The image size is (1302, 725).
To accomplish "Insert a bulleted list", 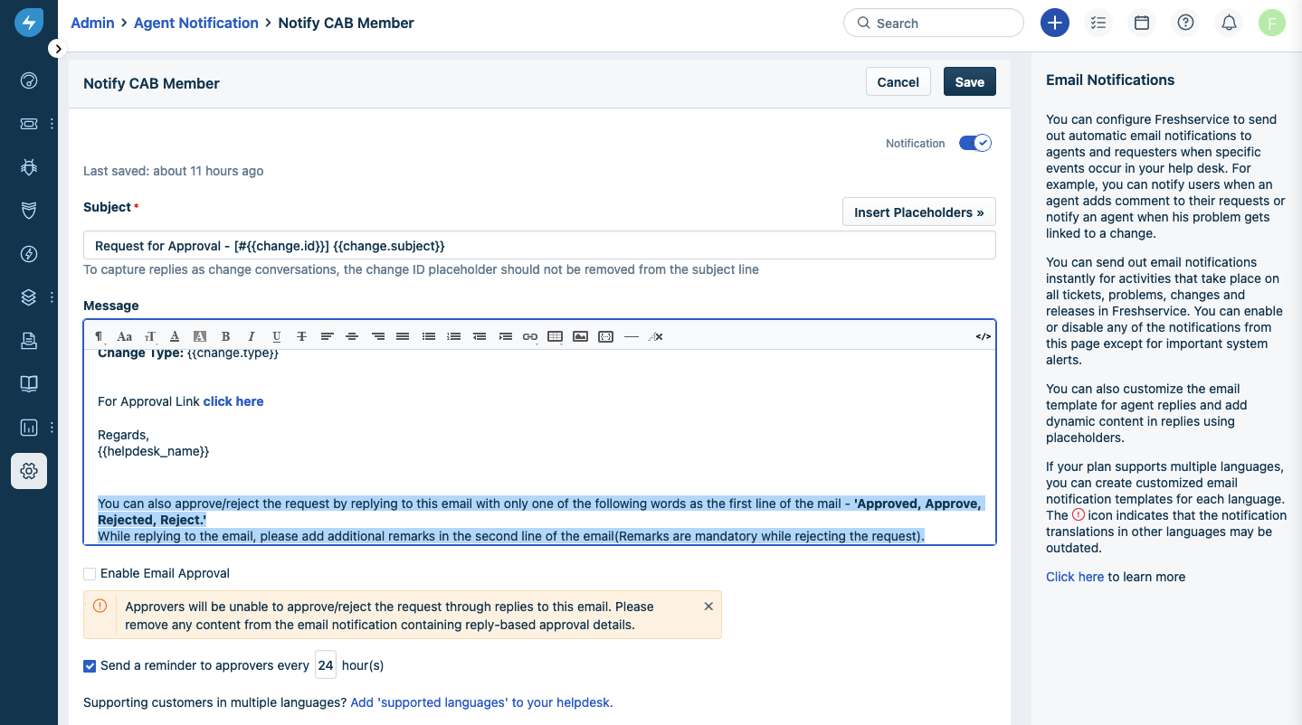I will (x=428, y=336).
